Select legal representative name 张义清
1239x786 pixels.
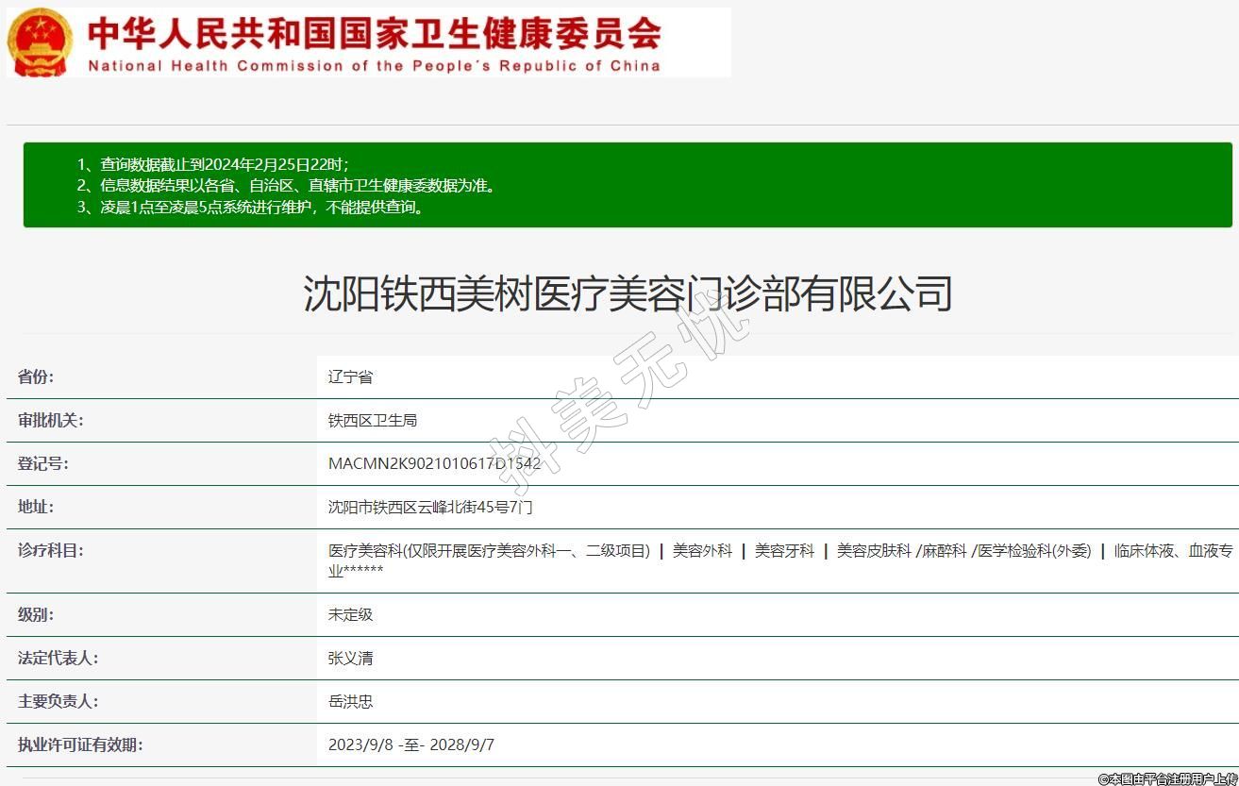click(x=350, y=658)
